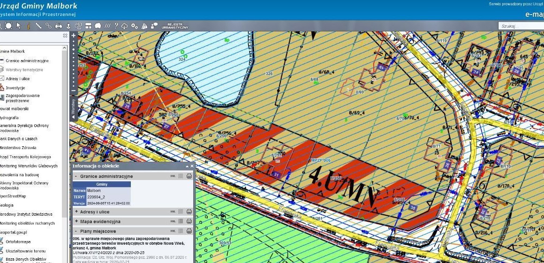The image size is (544, 263).
Task: Click the cloud download icon
Action: [x=125, y=25]
